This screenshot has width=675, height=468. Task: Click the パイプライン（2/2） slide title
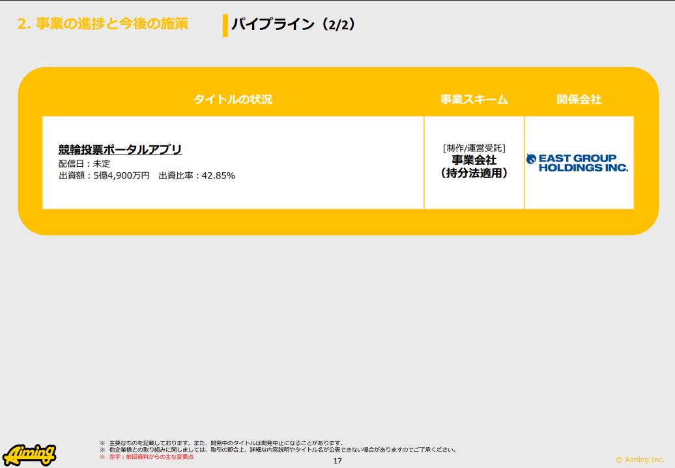pyautogui.click(x=293, y=25)
